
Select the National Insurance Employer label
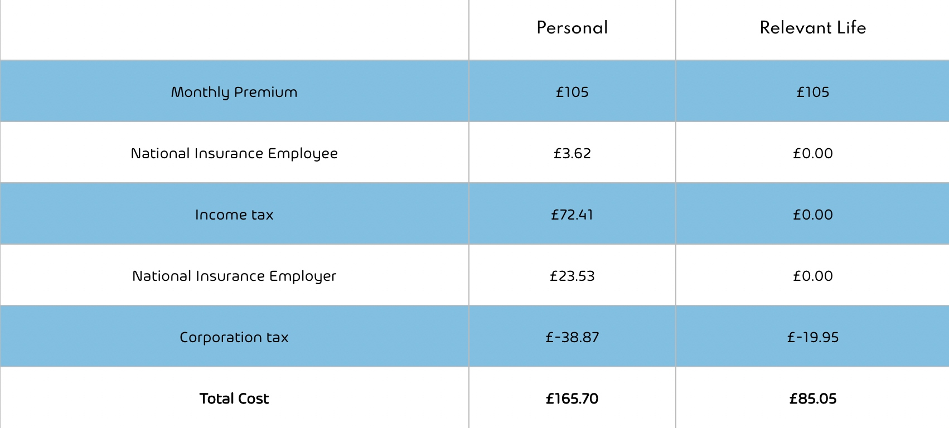234,276
